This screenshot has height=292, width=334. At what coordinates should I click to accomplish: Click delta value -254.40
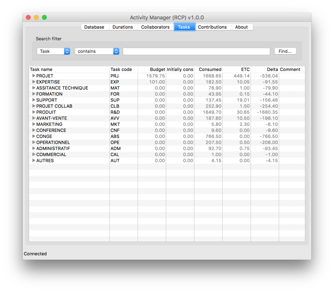(x=269, y=106)
